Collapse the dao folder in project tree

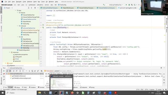click(x=15, y=11)
